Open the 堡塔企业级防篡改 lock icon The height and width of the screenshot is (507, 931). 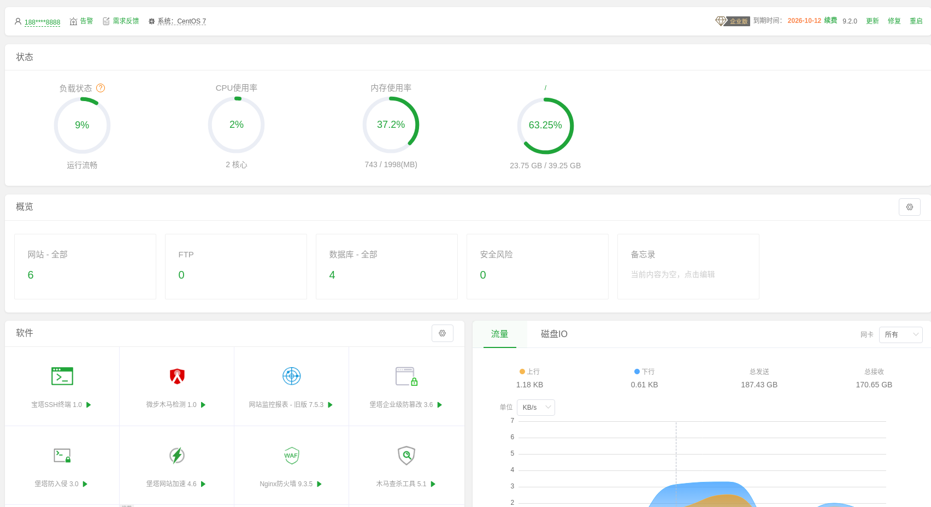click(x=406, y=376)
